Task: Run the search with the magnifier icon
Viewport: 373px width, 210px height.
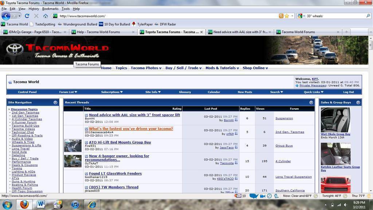Action: click(368, 16)
